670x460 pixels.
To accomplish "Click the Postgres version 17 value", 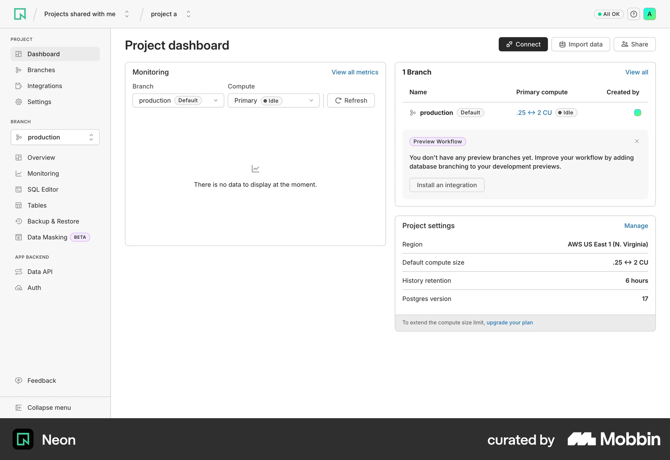I will click(645, 299).
